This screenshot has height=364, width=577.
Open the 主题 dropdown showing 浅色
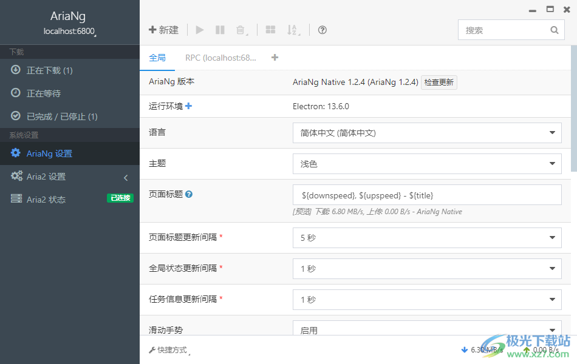tap(427, 164)
